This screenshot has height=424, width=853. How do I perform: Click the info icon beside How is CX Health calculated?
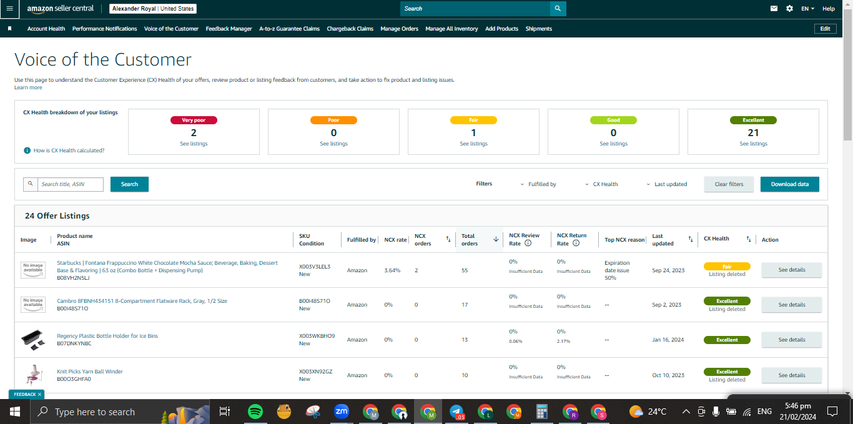[x=27, y=150]
